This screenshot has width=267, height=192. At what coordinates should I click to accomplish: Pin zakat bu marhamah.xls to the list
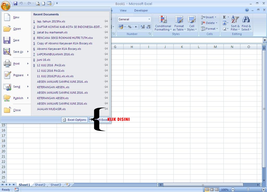click(x=106, y=32)
